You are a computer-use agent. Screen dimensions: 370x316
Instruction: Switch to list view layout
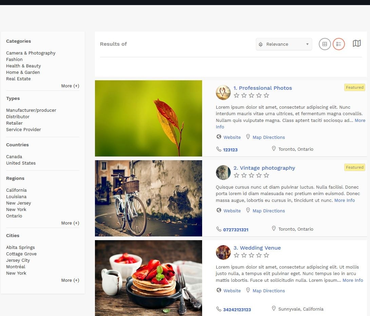(x=338, y=44)
